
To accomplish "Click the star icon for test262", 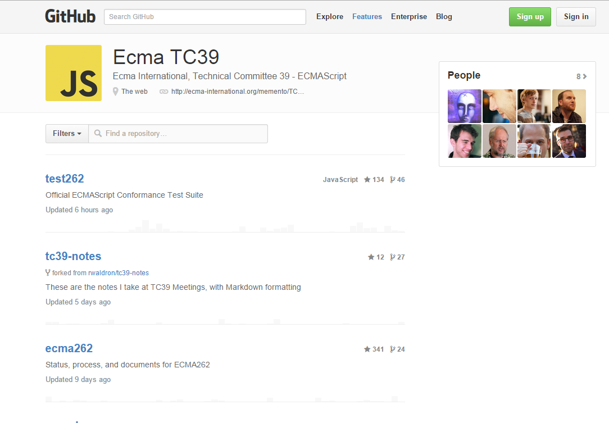I will tap(367, 179).
